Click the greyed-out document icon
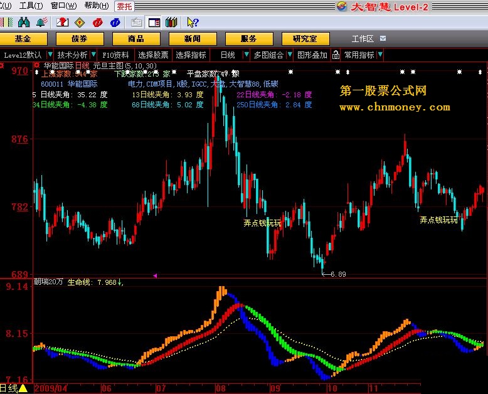 136,23
